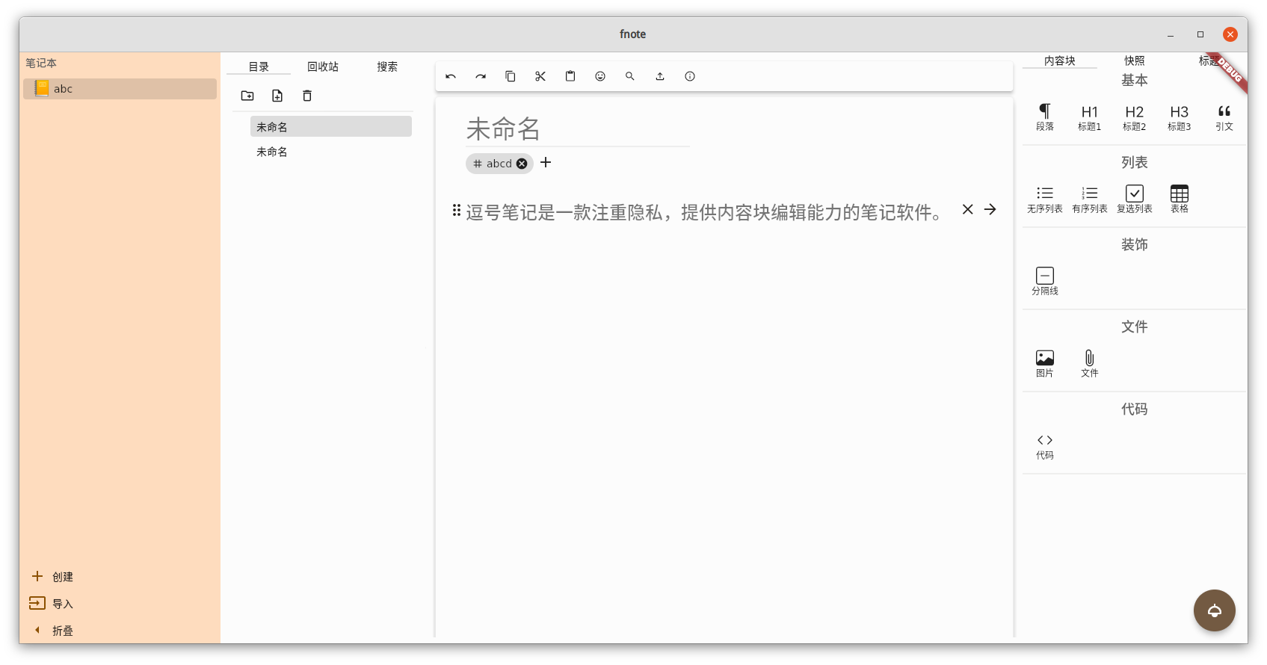Screen dimensions: 1267x665
Task: Insert a checkbox list block
Action: point(1134,198)
